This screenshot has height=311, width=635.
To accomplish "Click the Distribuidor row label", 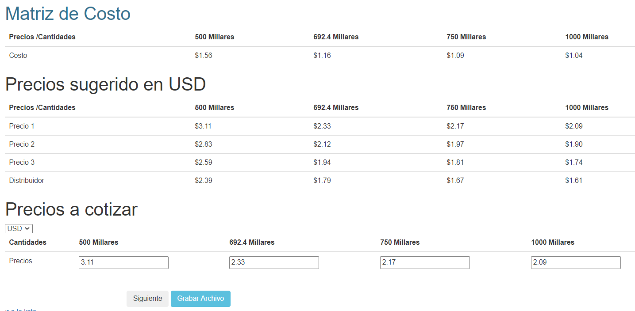I will pos(27,181).
